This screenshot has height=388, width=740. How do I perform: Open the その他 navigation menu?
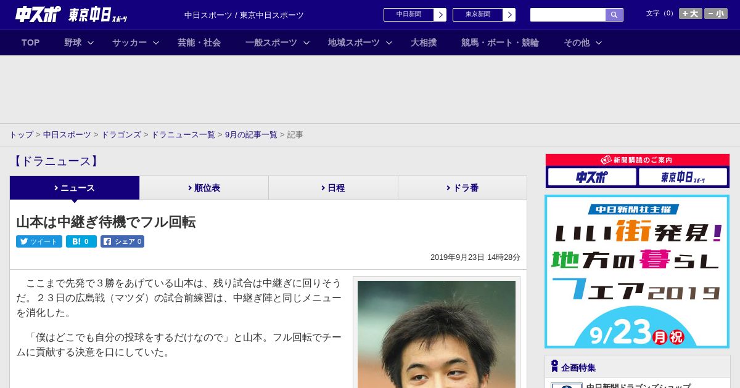577,42
